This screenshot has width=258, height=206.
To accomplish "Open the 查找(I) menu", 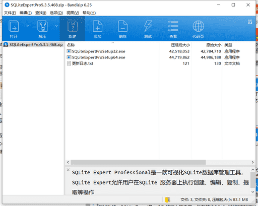I will coord(41,13).
